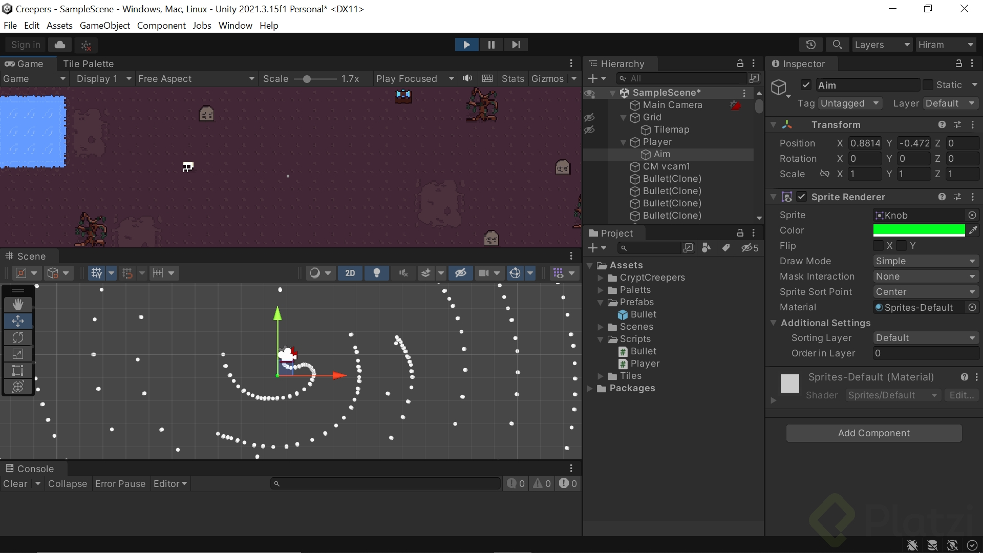
Task: Expand the CryptCreepers folder
Action: [x=601, y=278]
